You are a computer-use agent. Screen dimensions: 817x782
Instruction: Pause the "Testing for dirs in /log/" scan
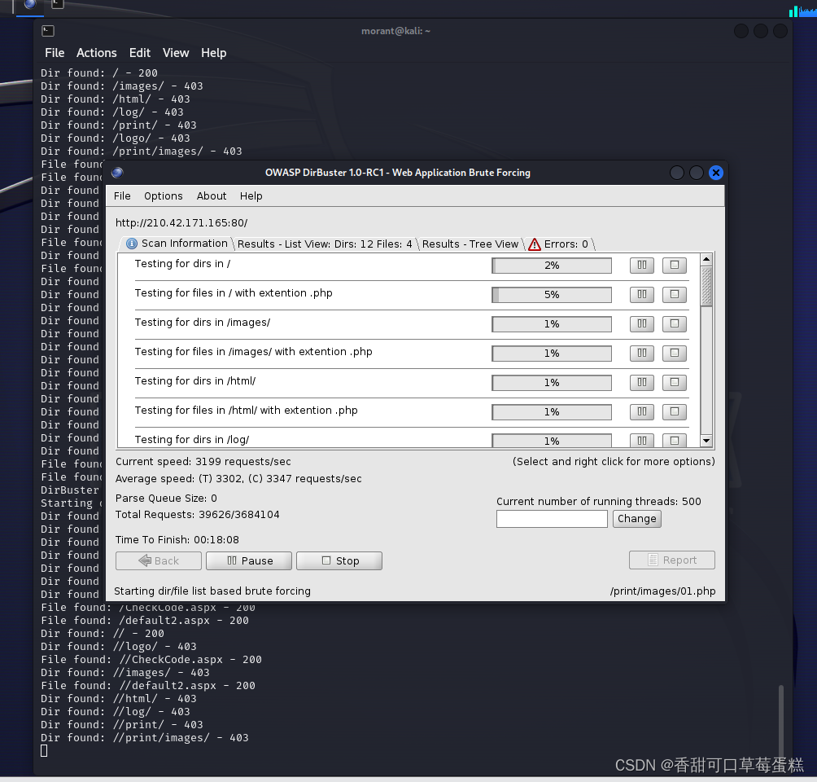point(641,440)
